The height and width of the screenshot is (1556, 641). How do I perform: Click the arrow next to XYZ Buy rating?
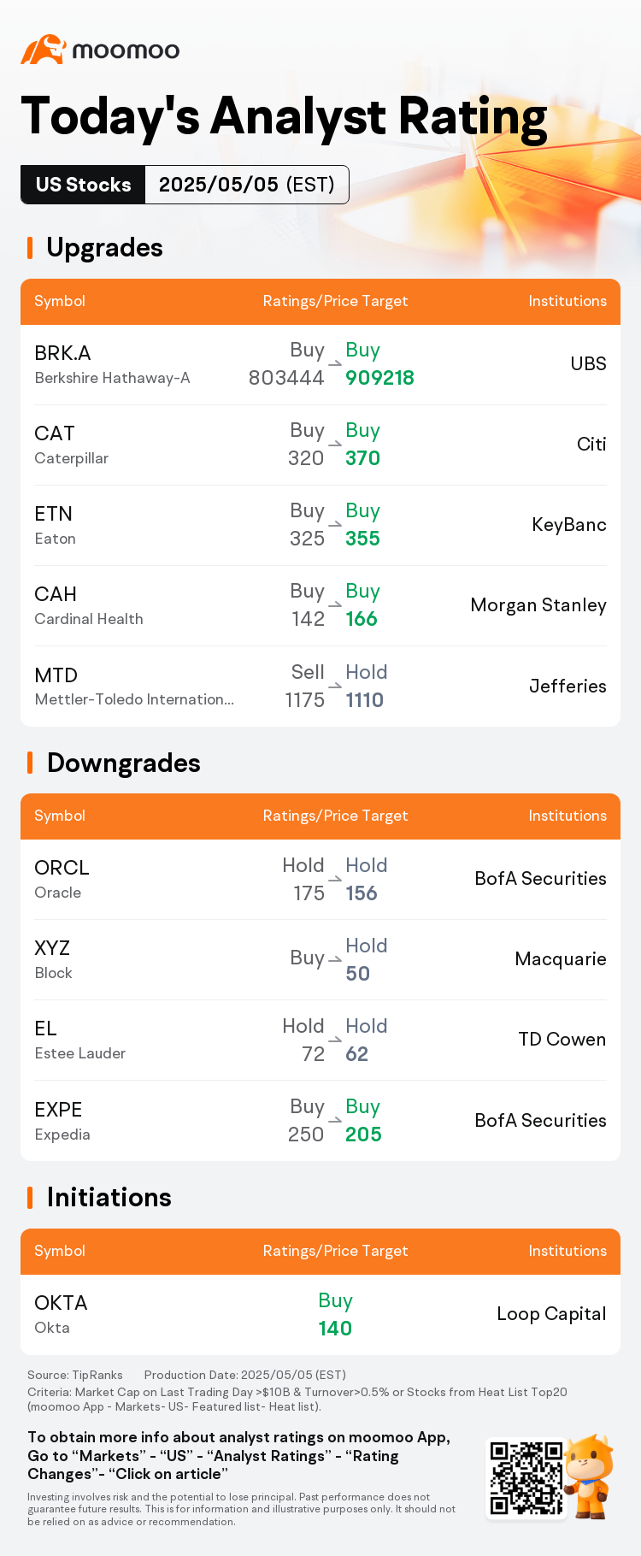point(335,959)
